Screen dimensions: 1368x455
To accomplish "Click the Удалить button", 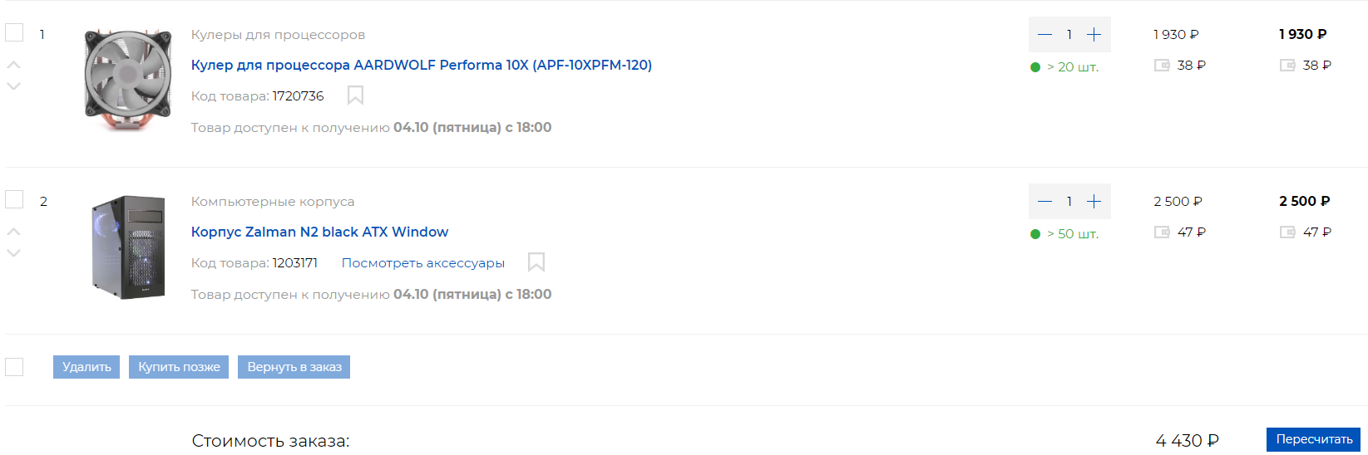I will (x=86, y=367).
